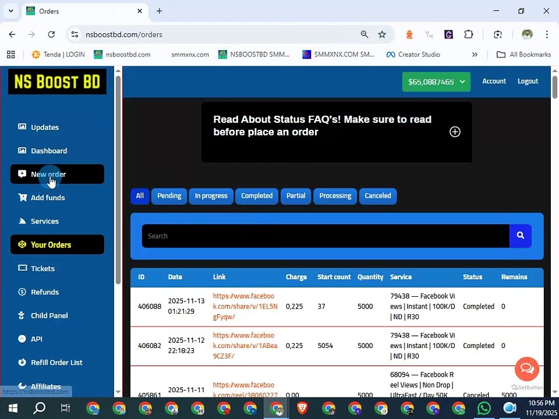Viewport: 559px width, 419px height.
Task: Click the screenshot capture extension icon
Action: pos(498,34)
